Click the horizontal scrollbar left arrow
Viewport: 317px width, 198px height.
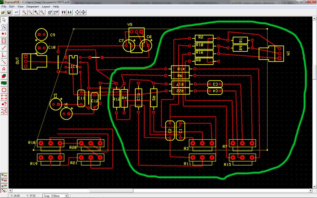point(10,190)
